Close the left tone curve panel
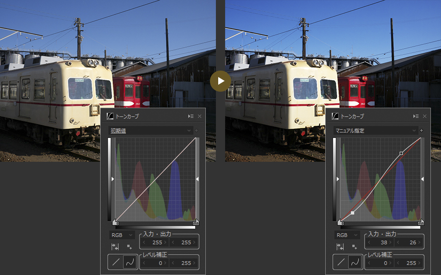 pos(199,116)
